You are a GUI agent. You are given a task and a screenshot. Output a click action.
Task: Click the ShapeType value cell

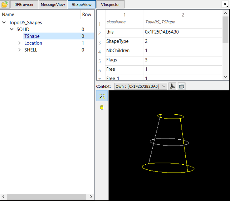(x=183, y=41)
